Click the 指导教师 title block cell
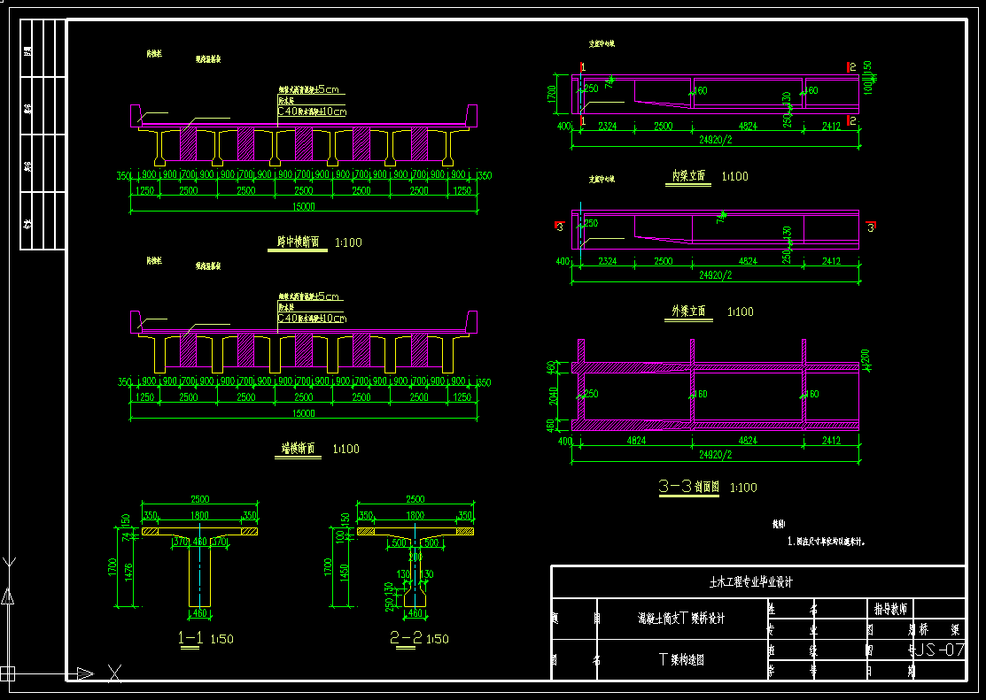Viewport: 986px width, 700px height. point(889,609)
